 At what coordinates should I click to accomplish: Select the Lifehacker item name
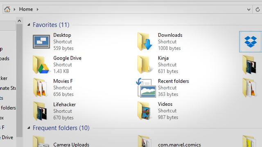click(x=65, y=105)
